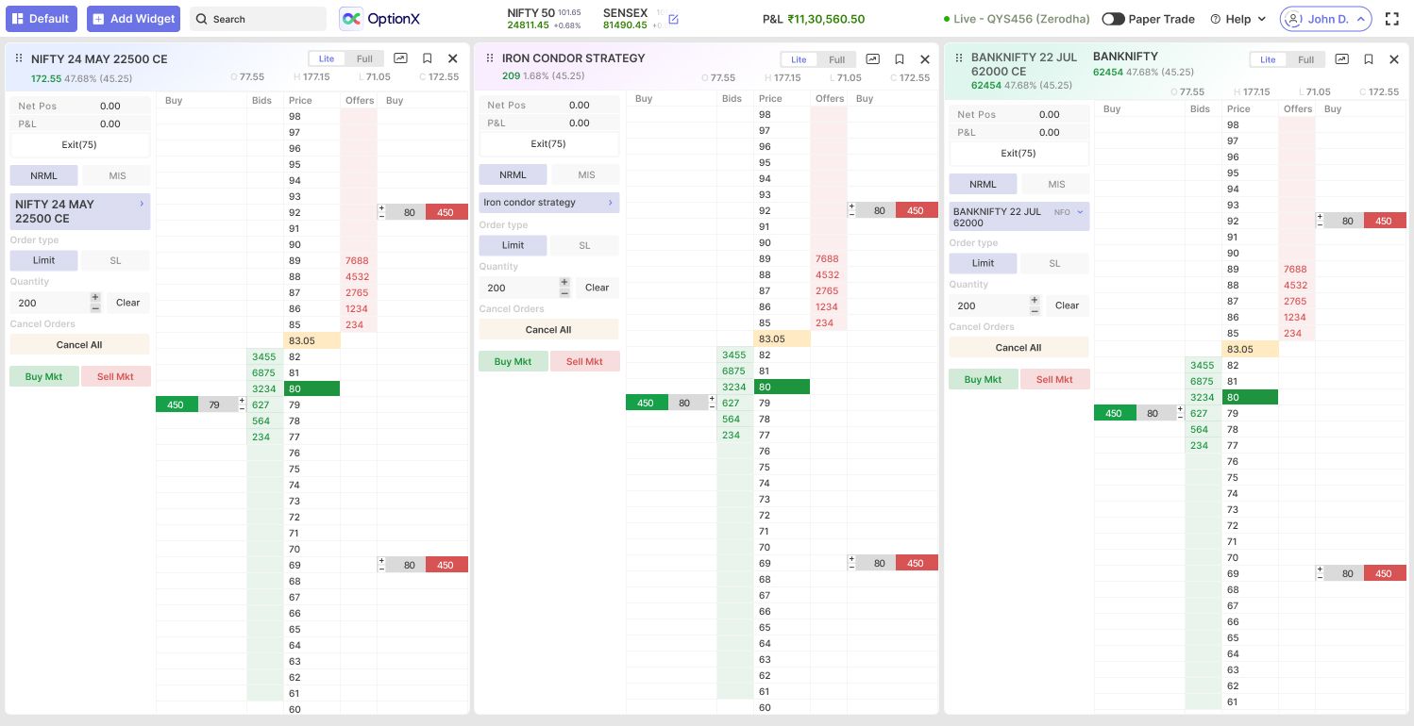Open chart icon in NIFTY 24 MAY widget
The width and height of the screenshot is (1414, 726).
tap(401, 58)
